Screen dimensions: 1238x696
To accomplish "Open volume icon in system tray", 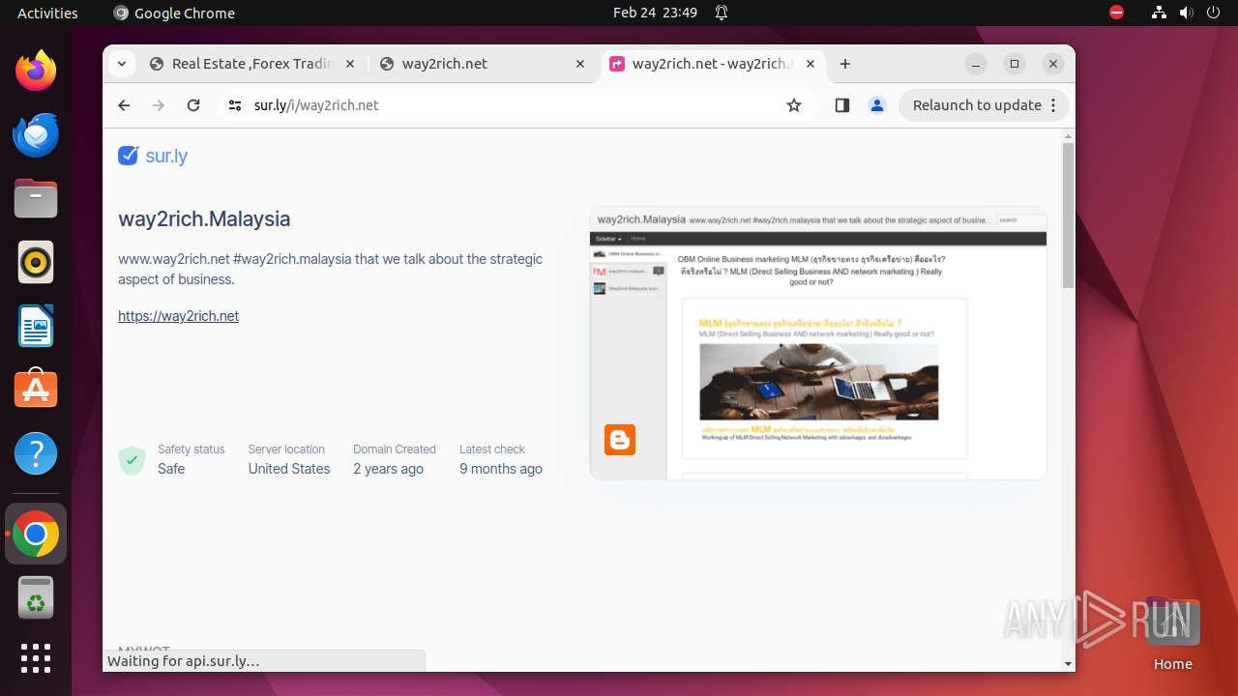I will click(1186, 13).
